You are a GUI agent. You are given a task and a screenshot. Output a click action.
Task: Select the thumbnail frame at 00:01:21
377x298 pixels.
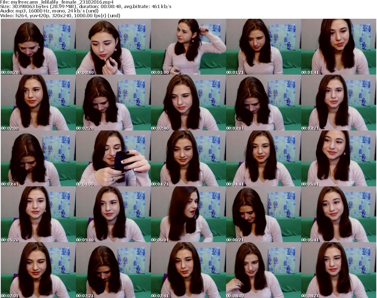(264, 47)
